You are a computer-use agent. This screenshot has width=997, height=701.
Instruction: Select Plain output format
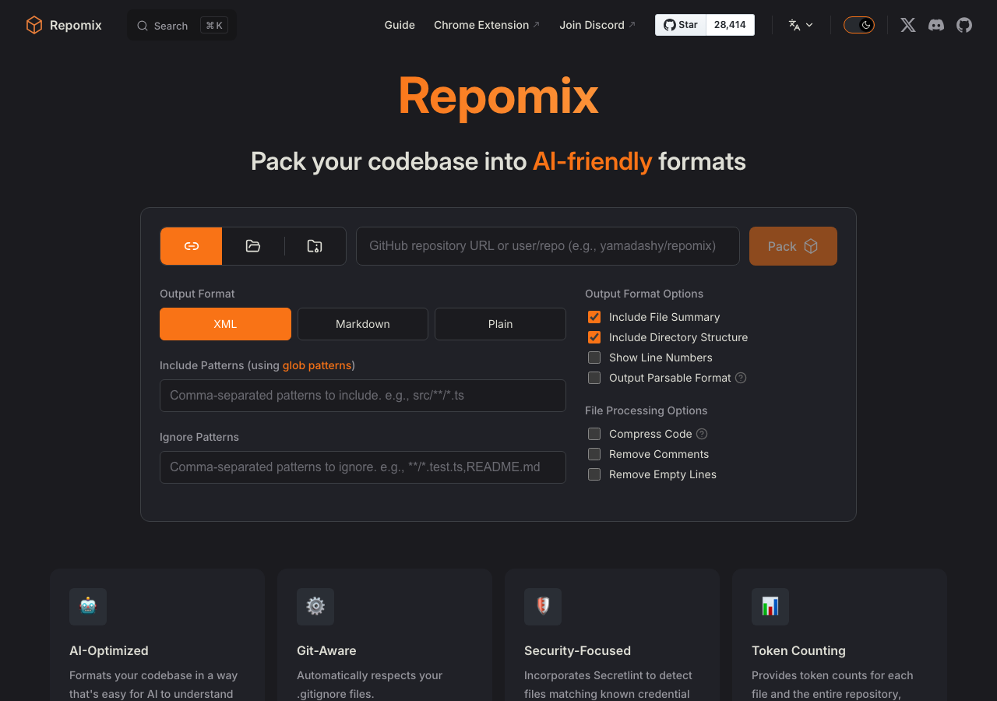coord(500,324)
